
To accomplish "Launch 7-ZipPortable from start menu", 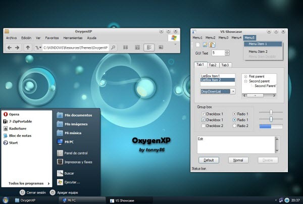I will coord(18,121).
